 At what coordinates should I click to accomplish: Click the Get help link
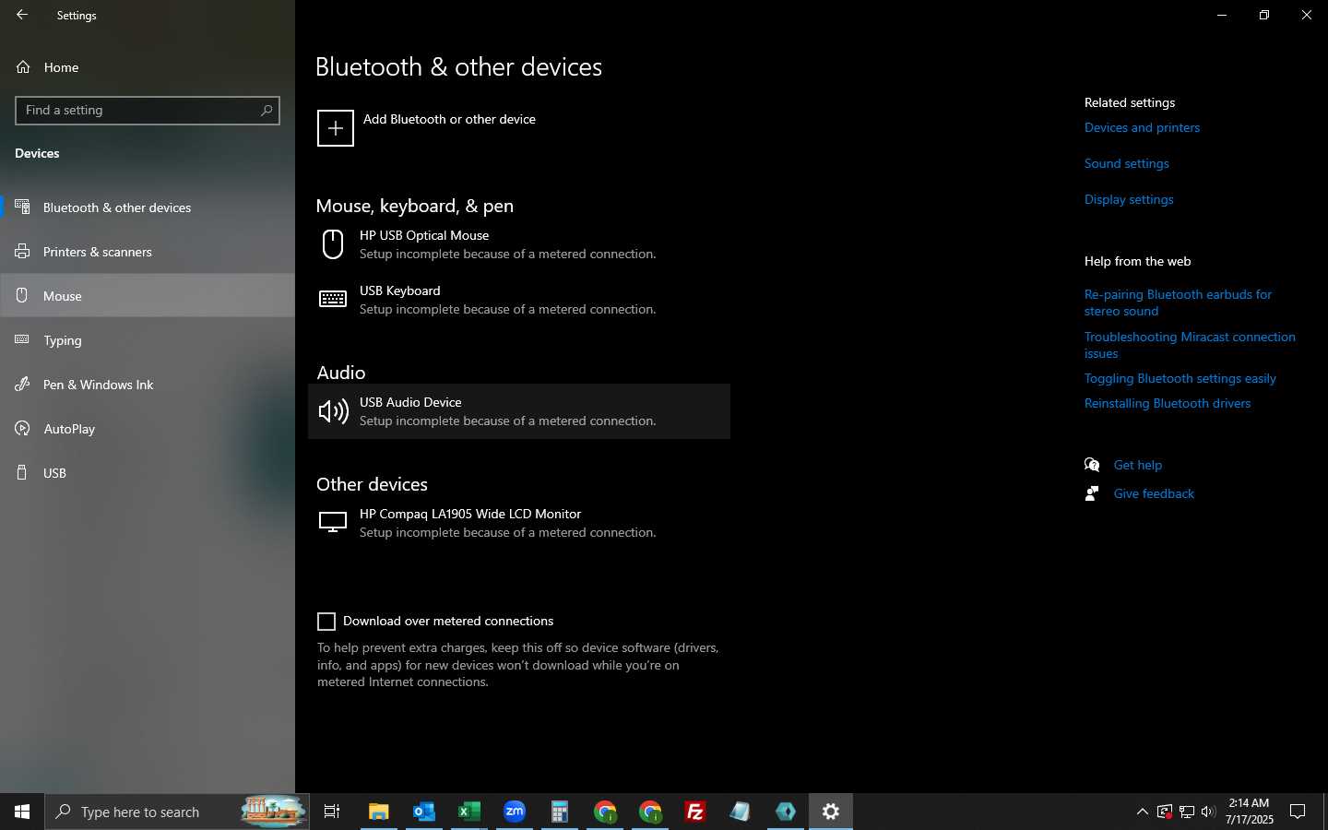pos(1137,466)
